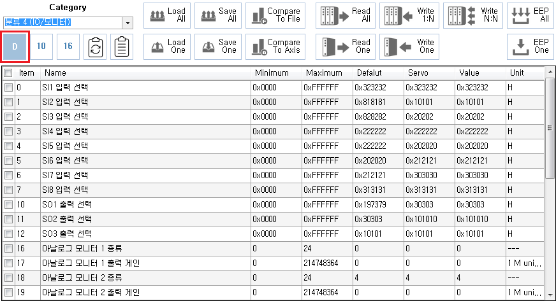
Task: Switch to decimal (10) display format
Action: [41, 46]
